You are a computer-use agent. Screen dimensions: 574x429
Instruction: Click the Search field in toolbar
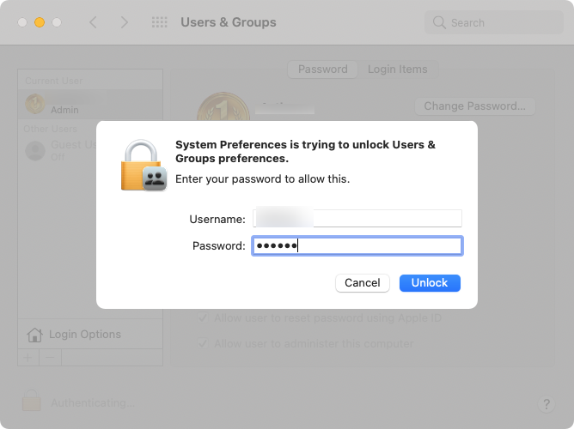pyautogui.click(x=494, y=22)
